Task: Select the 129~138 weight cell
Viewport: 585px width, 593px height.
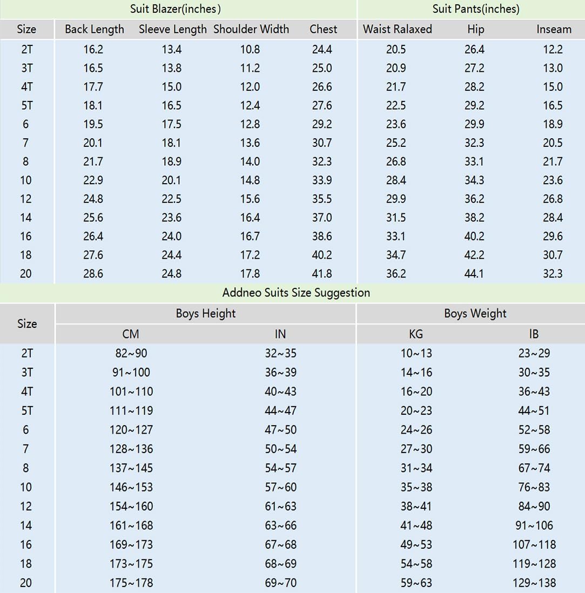Action: tap(534, 583)
